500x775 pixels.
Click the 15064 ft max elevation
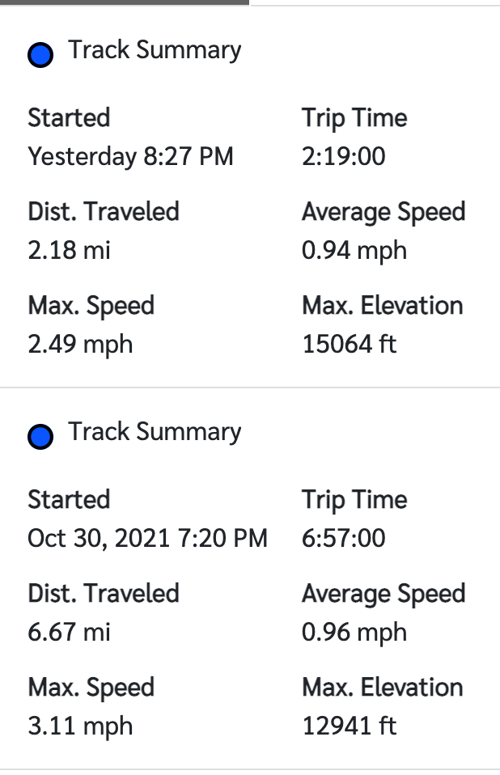350,345
